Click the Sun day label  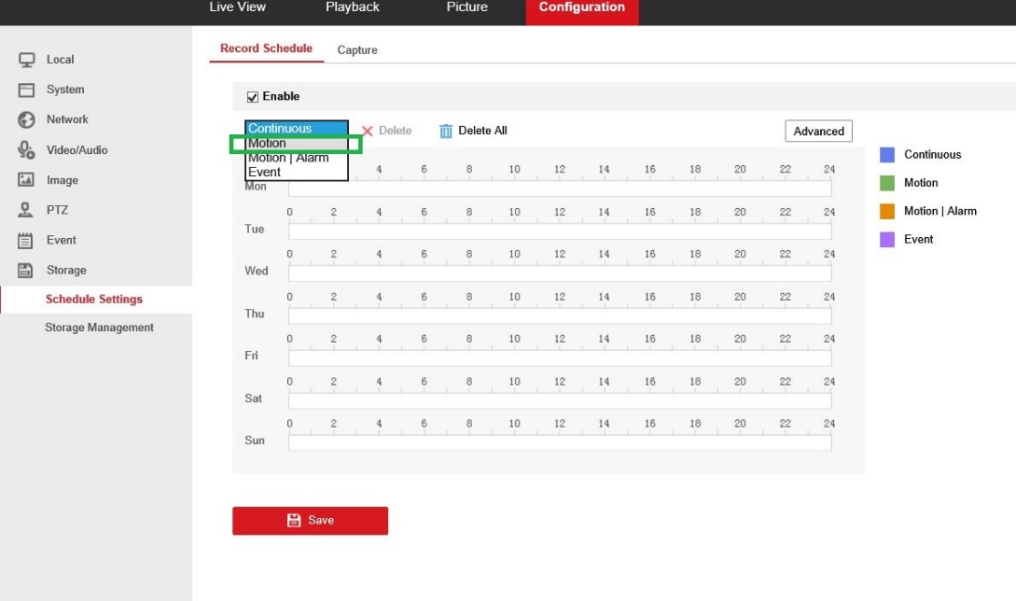point(255,440)
